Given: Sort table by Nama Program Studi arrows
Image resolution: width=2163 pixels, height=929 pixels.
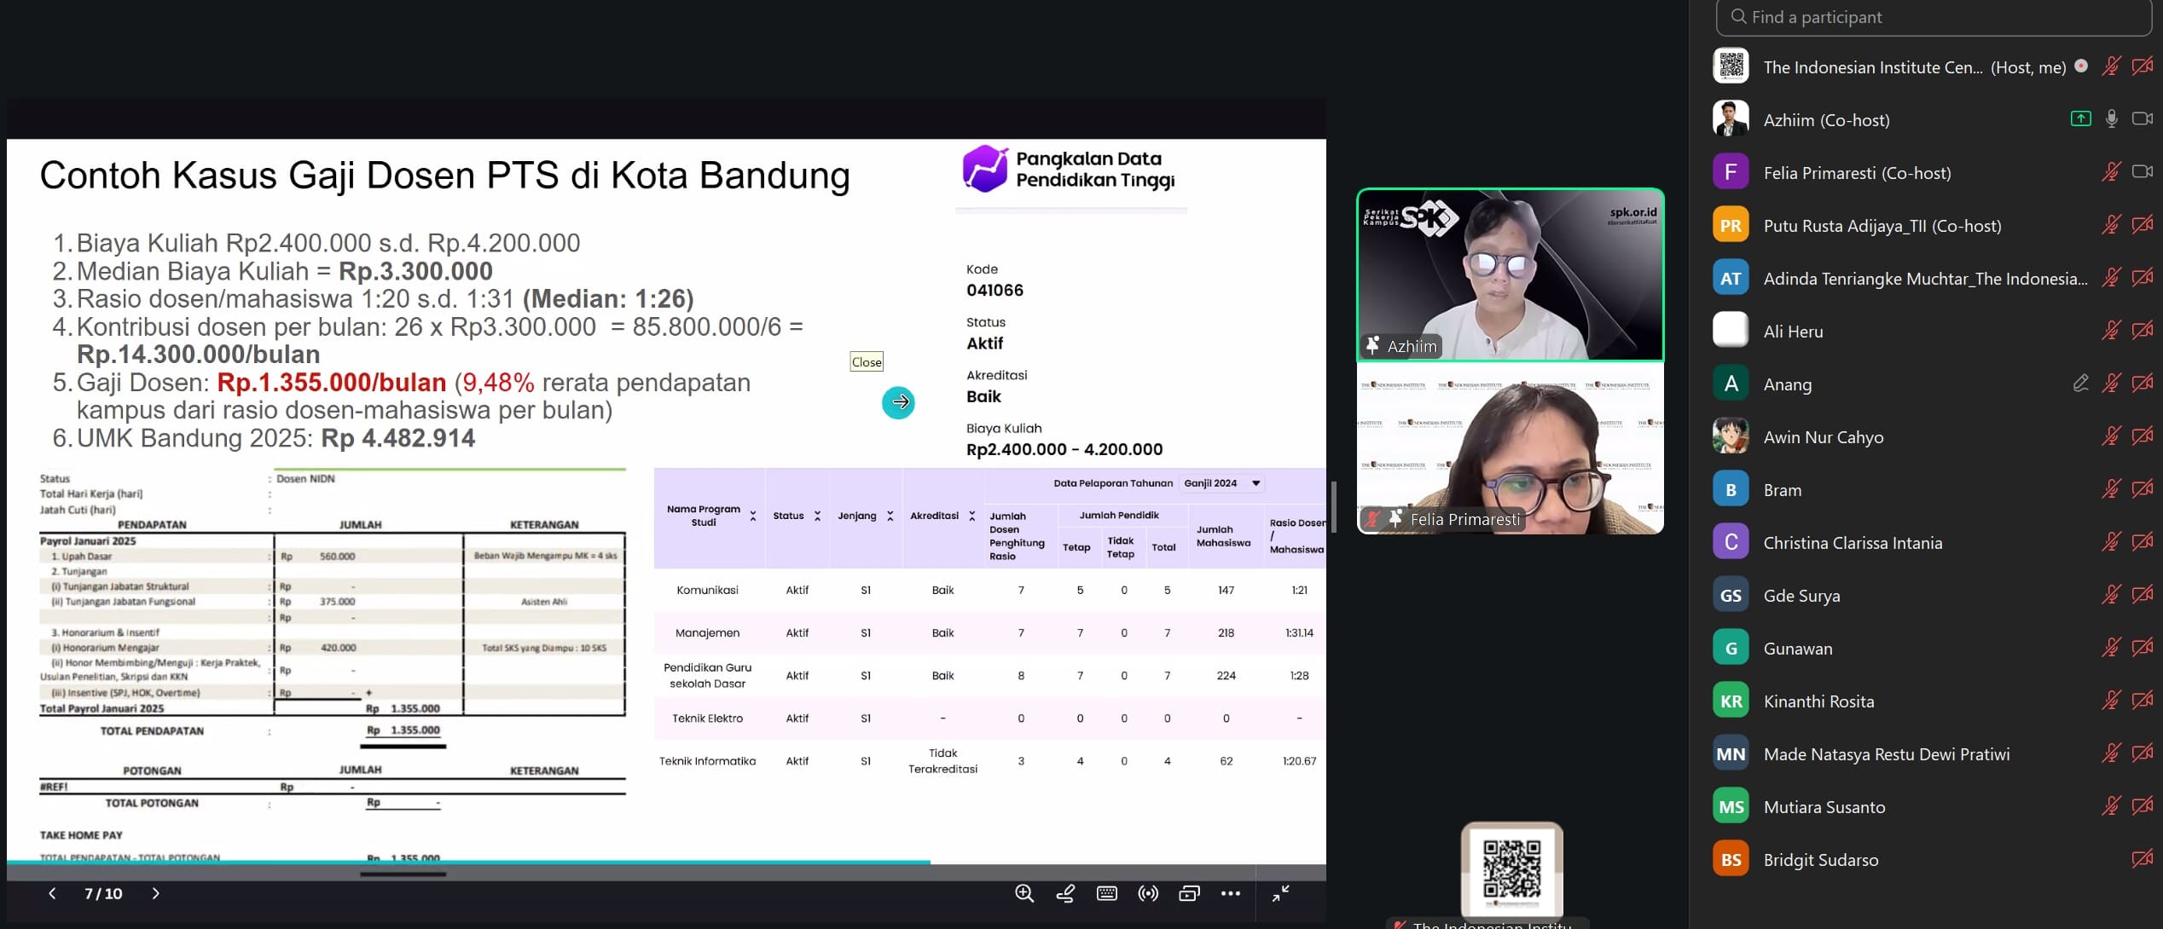Looking at the screenshot, I should pyautogui.click(x=753, y=516).
